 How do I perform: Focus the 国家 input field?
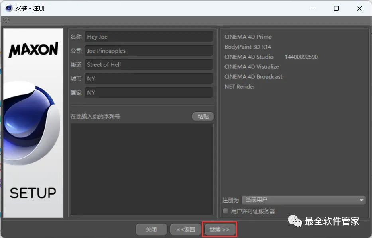click(x=148, y=93)
